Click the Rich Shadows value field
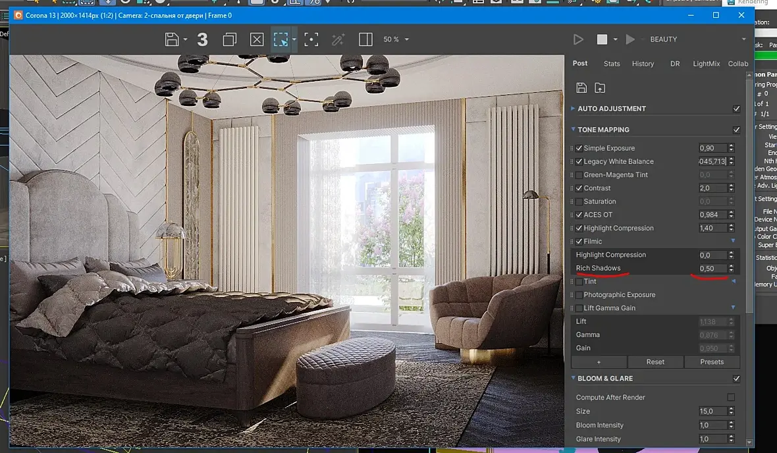This screenshot has width=777, height=453. click(712, 269)
